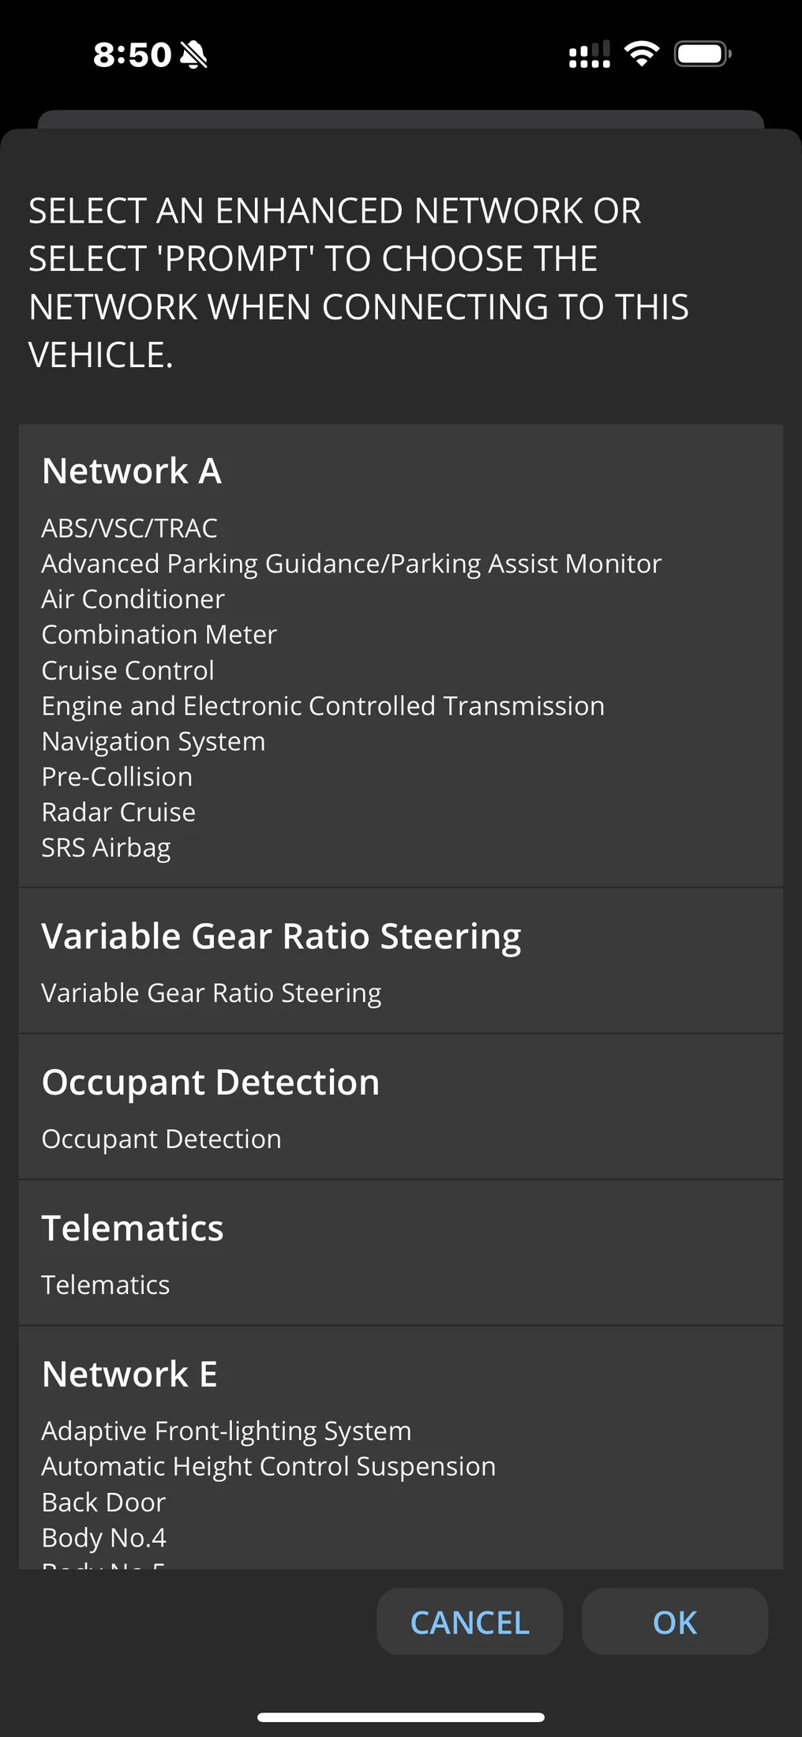
Task: Tap the dialog instruction header text
Action: point(358,283)
